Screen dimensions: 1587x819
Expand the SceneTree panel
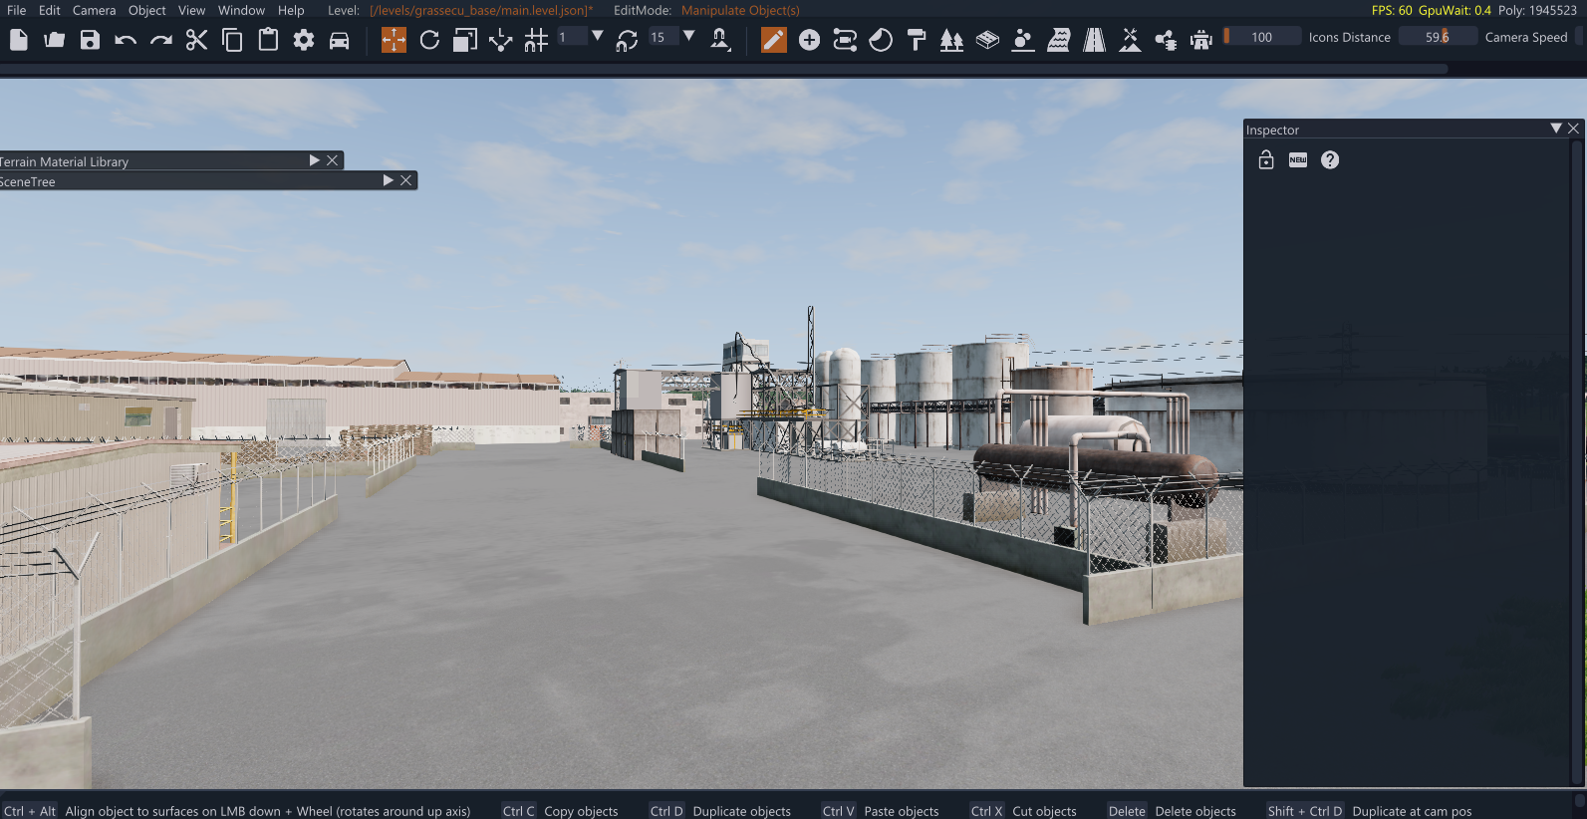pyautogui.click(x=389, y=180)
